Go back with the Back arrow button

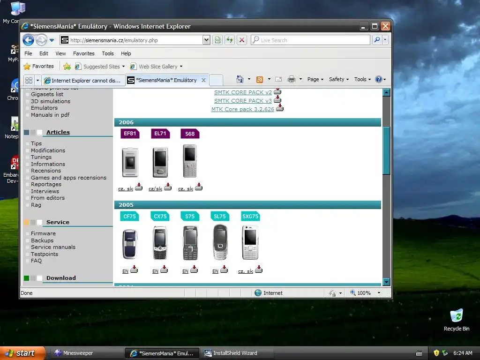(28, 40)
